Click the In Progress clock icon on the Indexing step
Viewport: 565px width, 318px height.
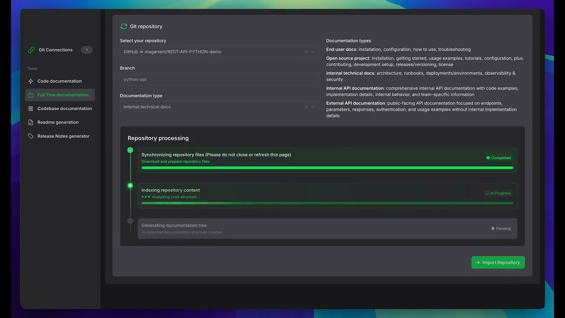(487, 193)
